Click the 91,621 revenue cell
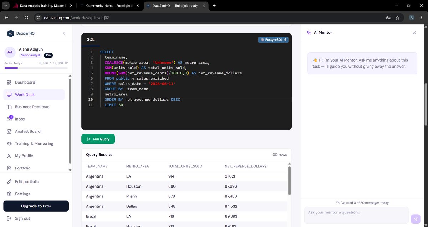 (x=230, y=176)
